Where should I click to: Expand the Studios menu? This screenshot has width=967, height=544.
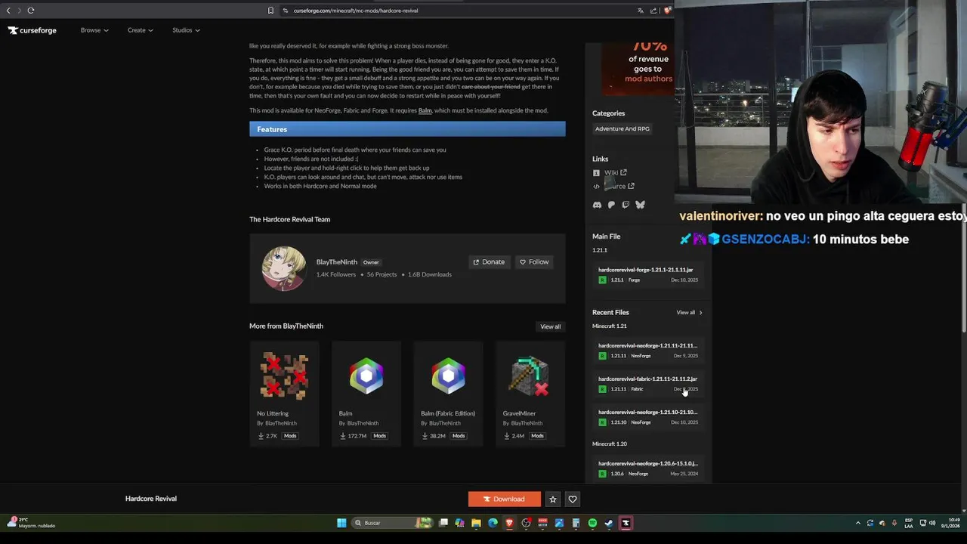pos(186,30)
